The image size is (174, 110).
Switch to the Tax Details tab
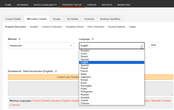click(72, 19)
